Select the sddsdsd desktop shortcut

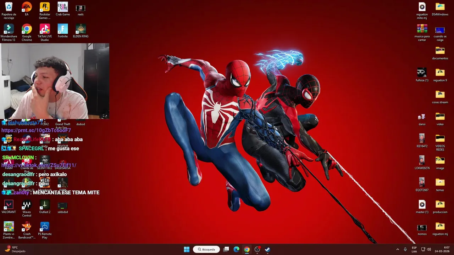click(x=63, y=207)
